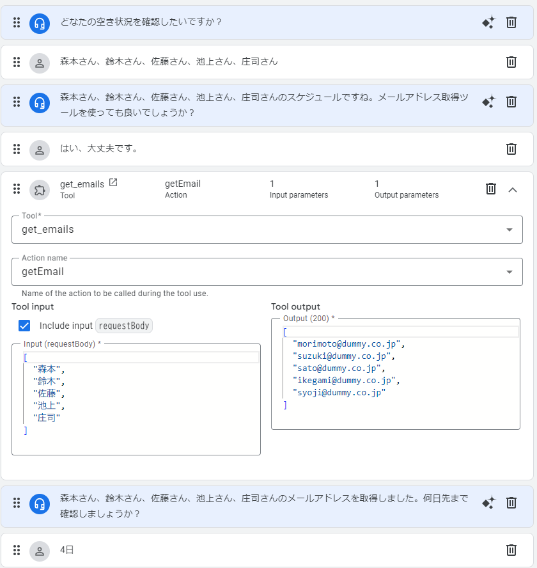This screenshot has height=568, width=537.
Task: Click headset icon on スケジュールですね message
Action: click(40, 103)
